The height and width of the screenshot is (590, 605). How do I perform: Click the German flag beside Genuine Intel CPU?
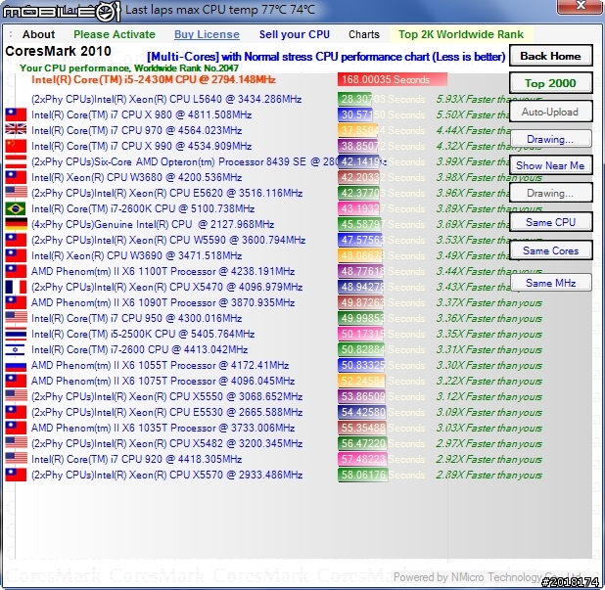[x=16, y=224]
